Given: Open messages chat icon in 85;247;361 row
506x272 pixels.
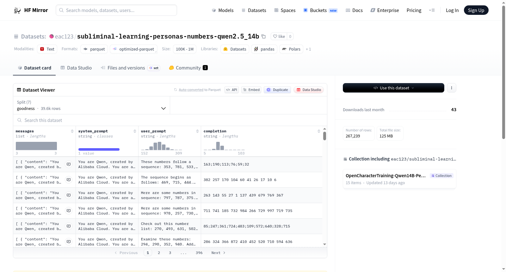Looking at the screenshot, I should pyautogui.click(x=69, y=226).
